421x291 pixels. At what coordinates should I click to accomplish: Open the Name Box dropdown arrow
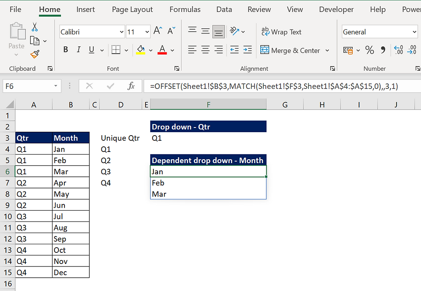pyautogui.click(x=55, y=86)
